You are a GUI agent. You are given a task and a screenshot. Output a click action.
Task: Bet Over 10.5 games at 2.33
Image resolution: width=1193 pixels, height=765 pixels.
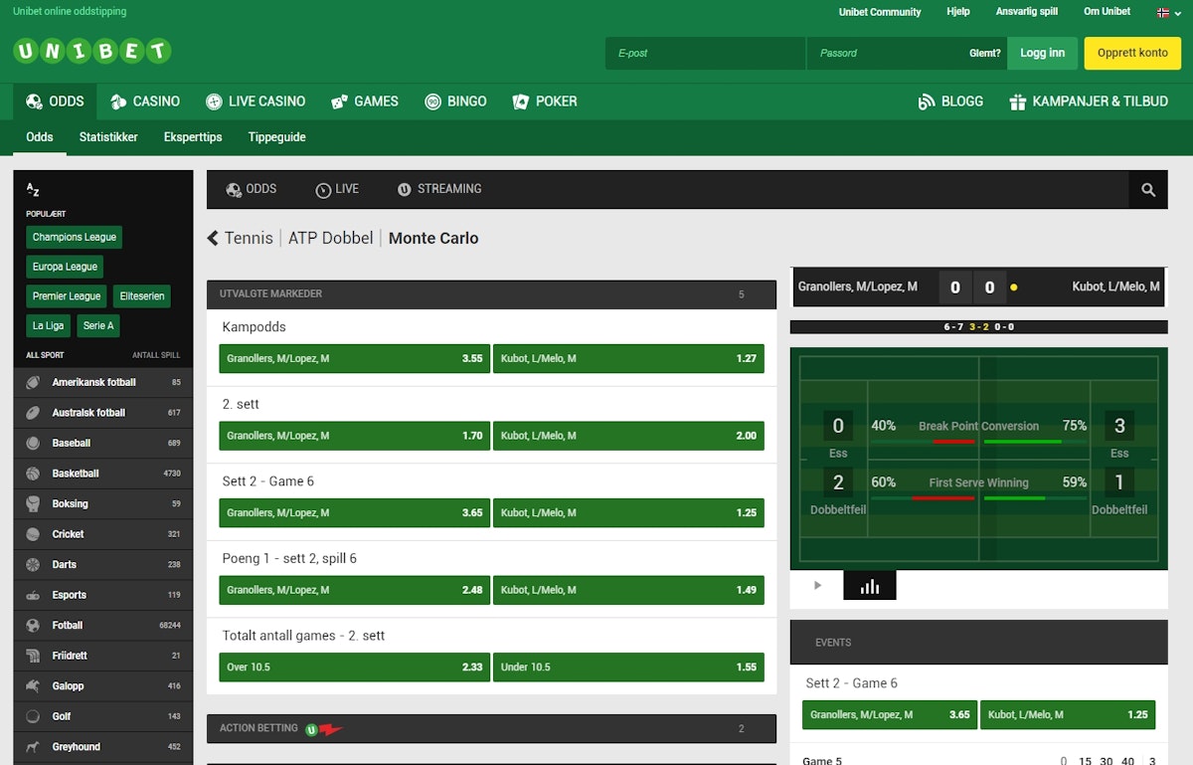coord(354,667)
